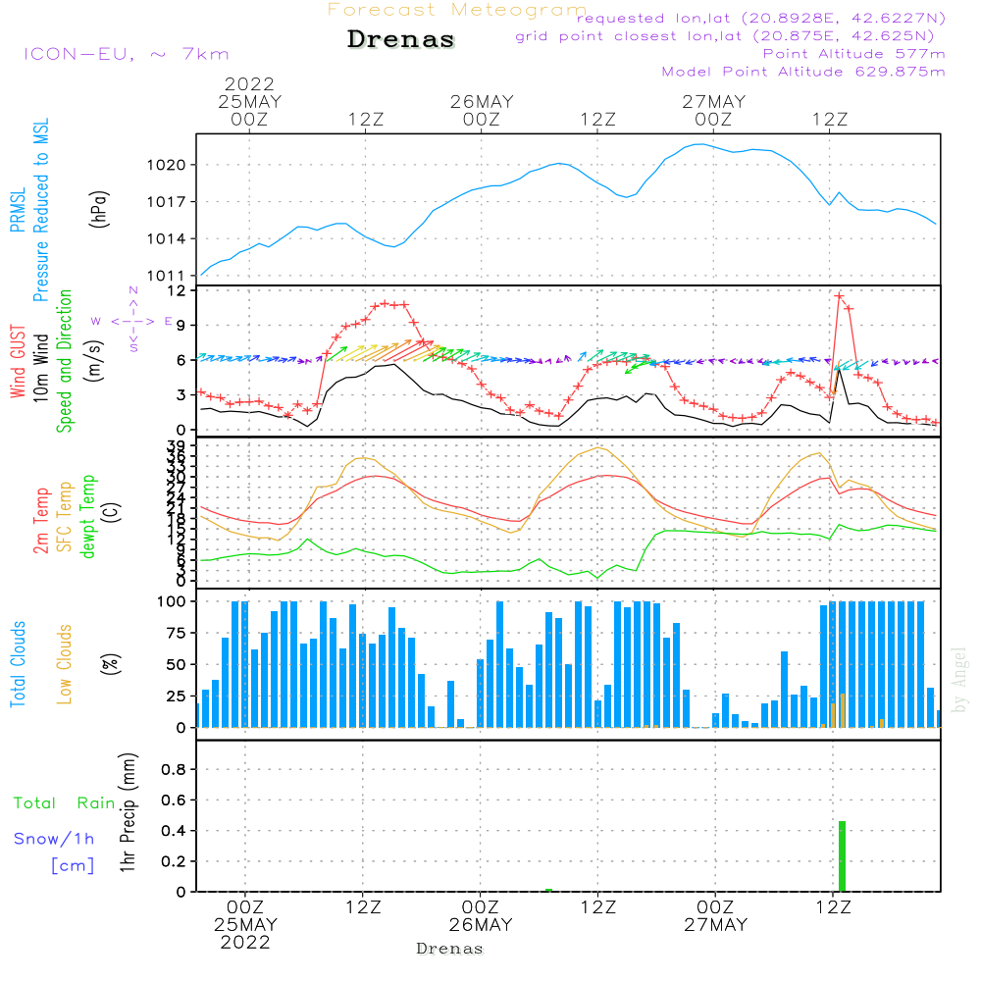The image size is (981, 981).
Task: Click the 1020 pressure tick value
Action: 167,165
